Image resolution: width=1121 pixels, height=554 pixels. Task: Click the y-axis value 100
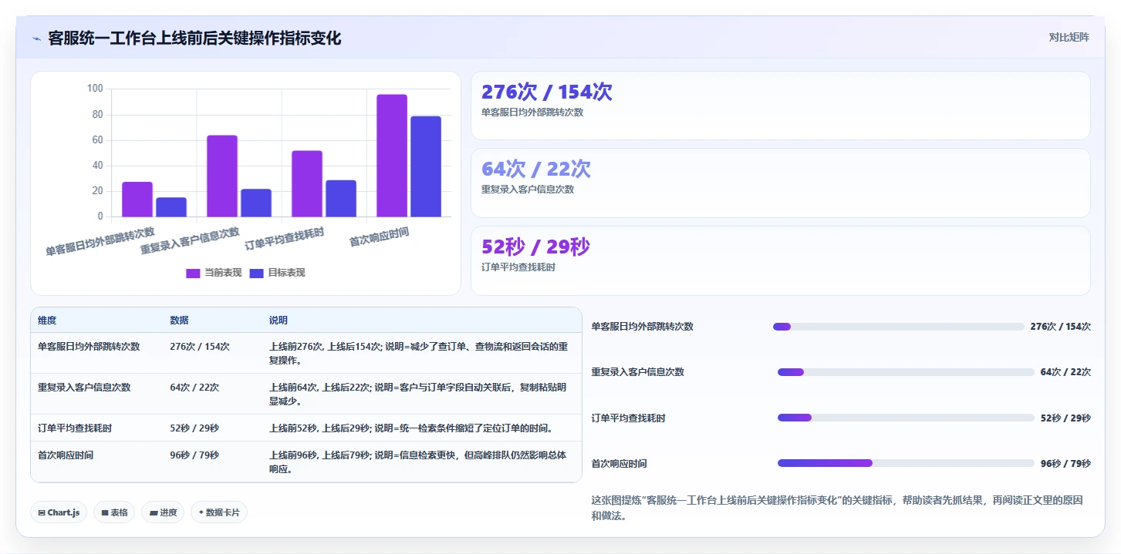coord(95,89)
